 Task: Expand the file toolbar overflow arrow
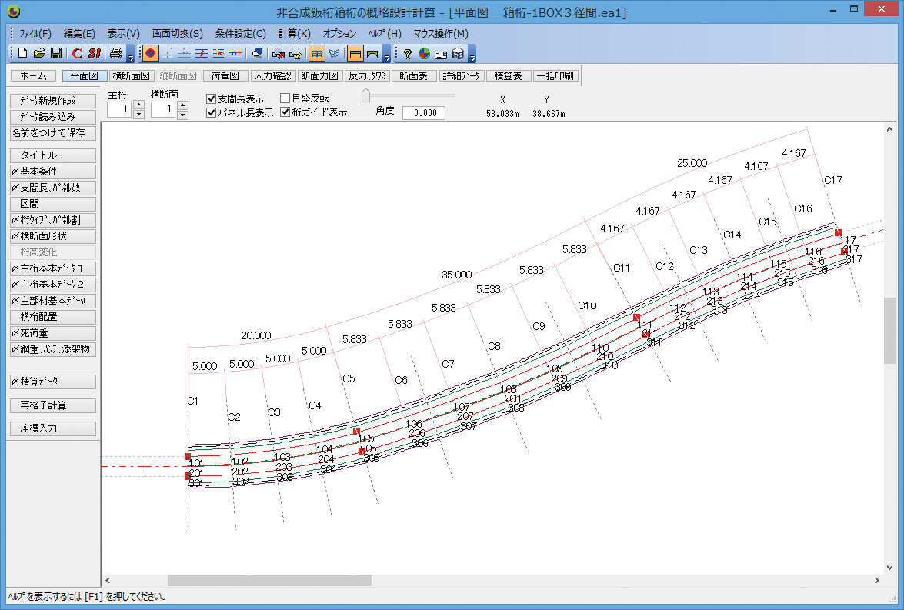(x=131, y=57)
